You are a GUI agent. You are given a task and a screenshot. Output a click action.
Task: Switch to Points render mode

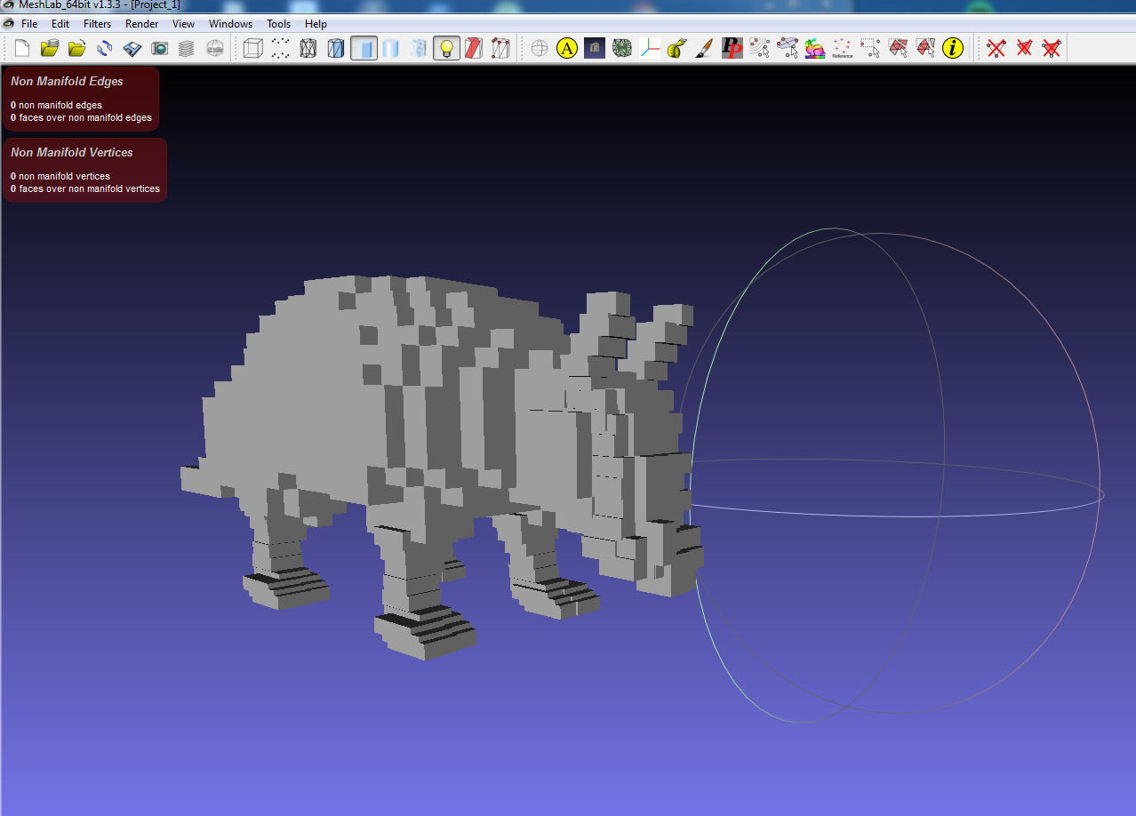[281, 48]
